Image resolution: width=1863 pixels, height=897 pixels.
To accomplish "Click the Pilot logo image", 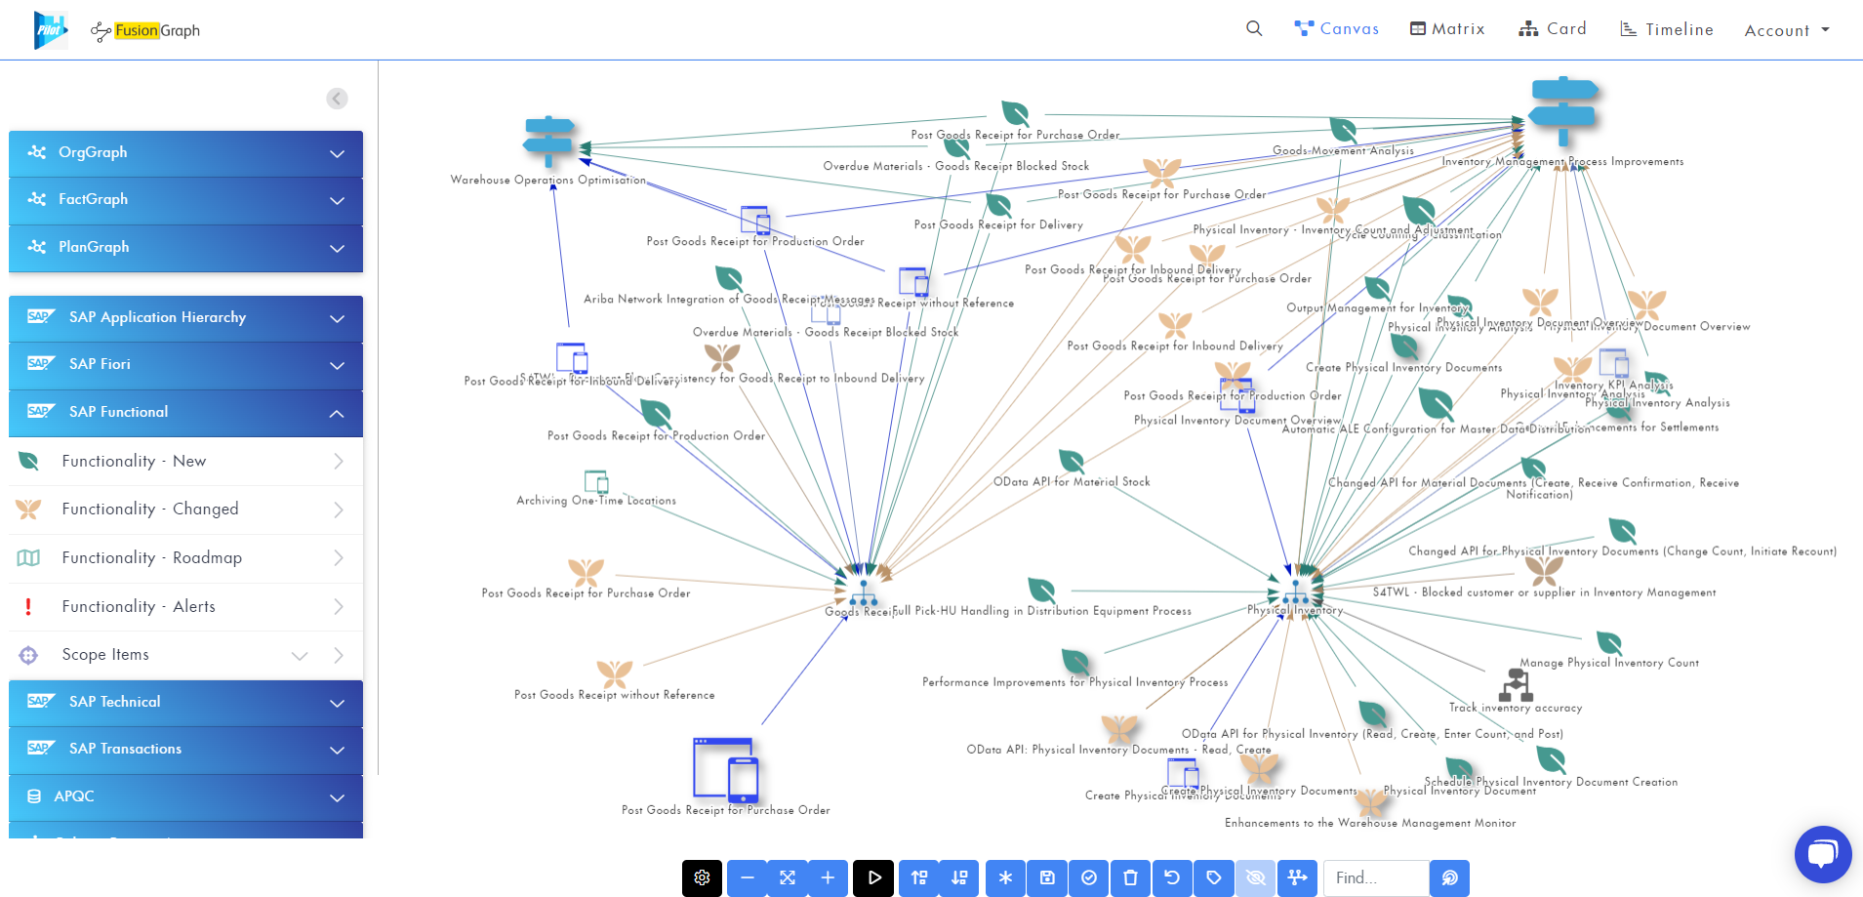I will tap(51, 30).
